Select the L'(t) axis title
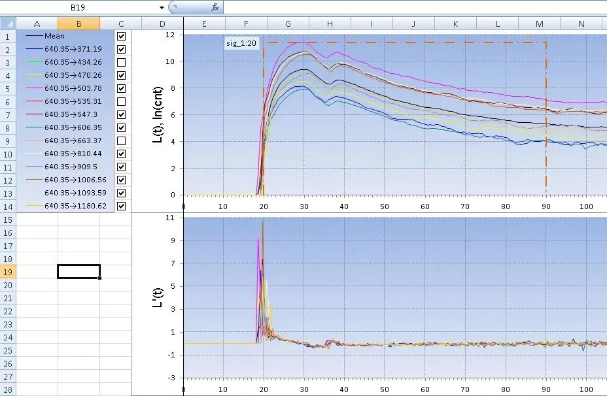The image size is (607, 396). 158,298
